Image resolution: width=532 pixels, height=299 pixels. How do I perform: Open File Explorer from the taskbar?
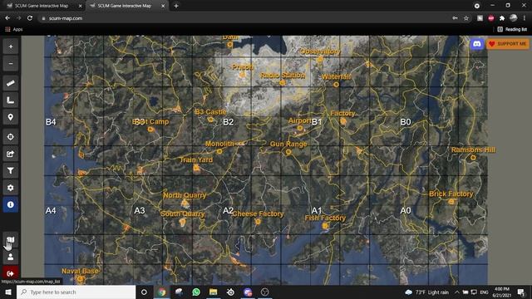point(213,292)
